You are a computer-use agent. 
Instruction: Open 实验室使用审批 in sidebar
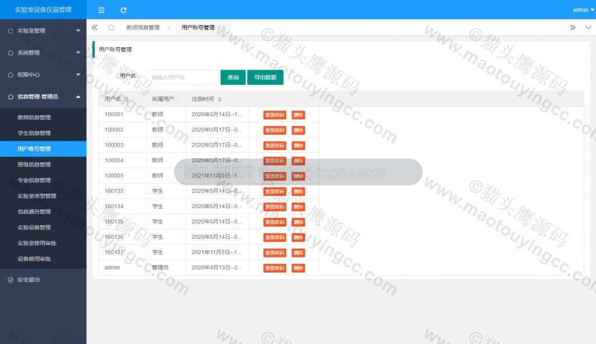coord(43,243)
